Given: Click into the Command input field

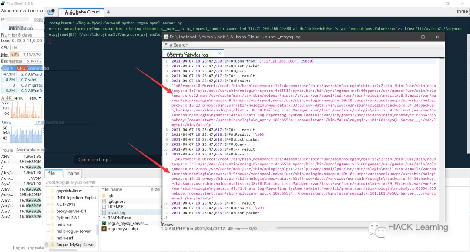Looking at the screenshot, I should tap(117, 160).
